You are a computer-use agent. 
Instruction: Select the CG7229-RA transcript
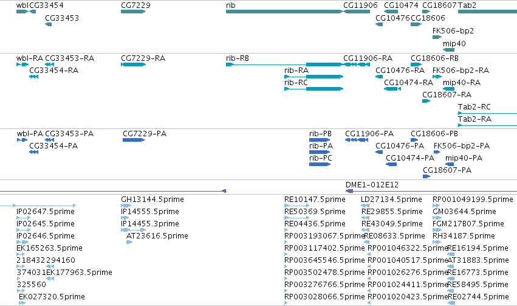point(133,64)
